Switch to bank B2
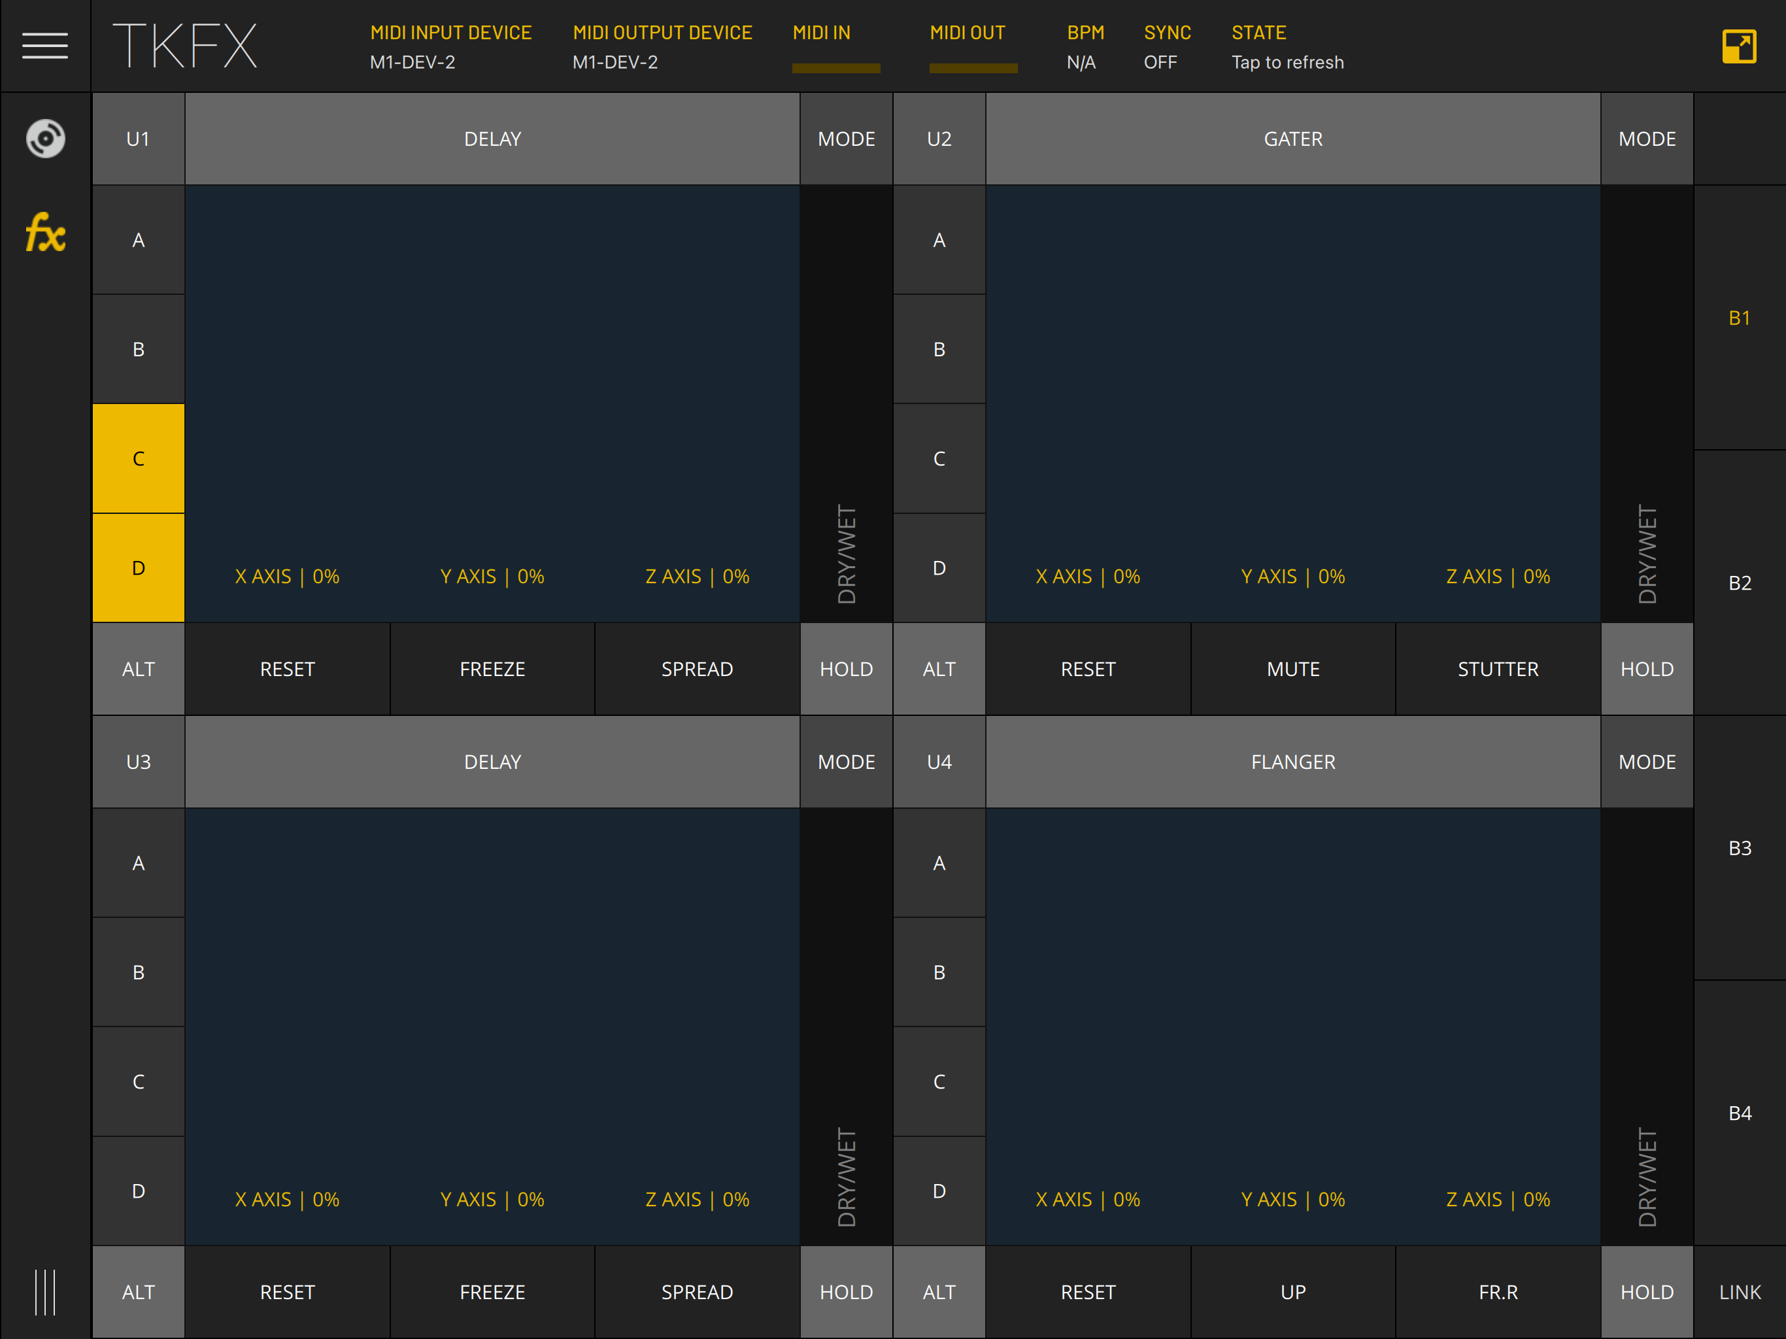Image resolution: width=1786 pixels, height=1339 pixels. 1739,583
